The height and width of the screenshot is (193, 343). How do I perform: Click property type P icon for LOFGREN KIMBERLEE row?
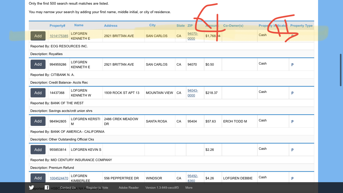292,178
